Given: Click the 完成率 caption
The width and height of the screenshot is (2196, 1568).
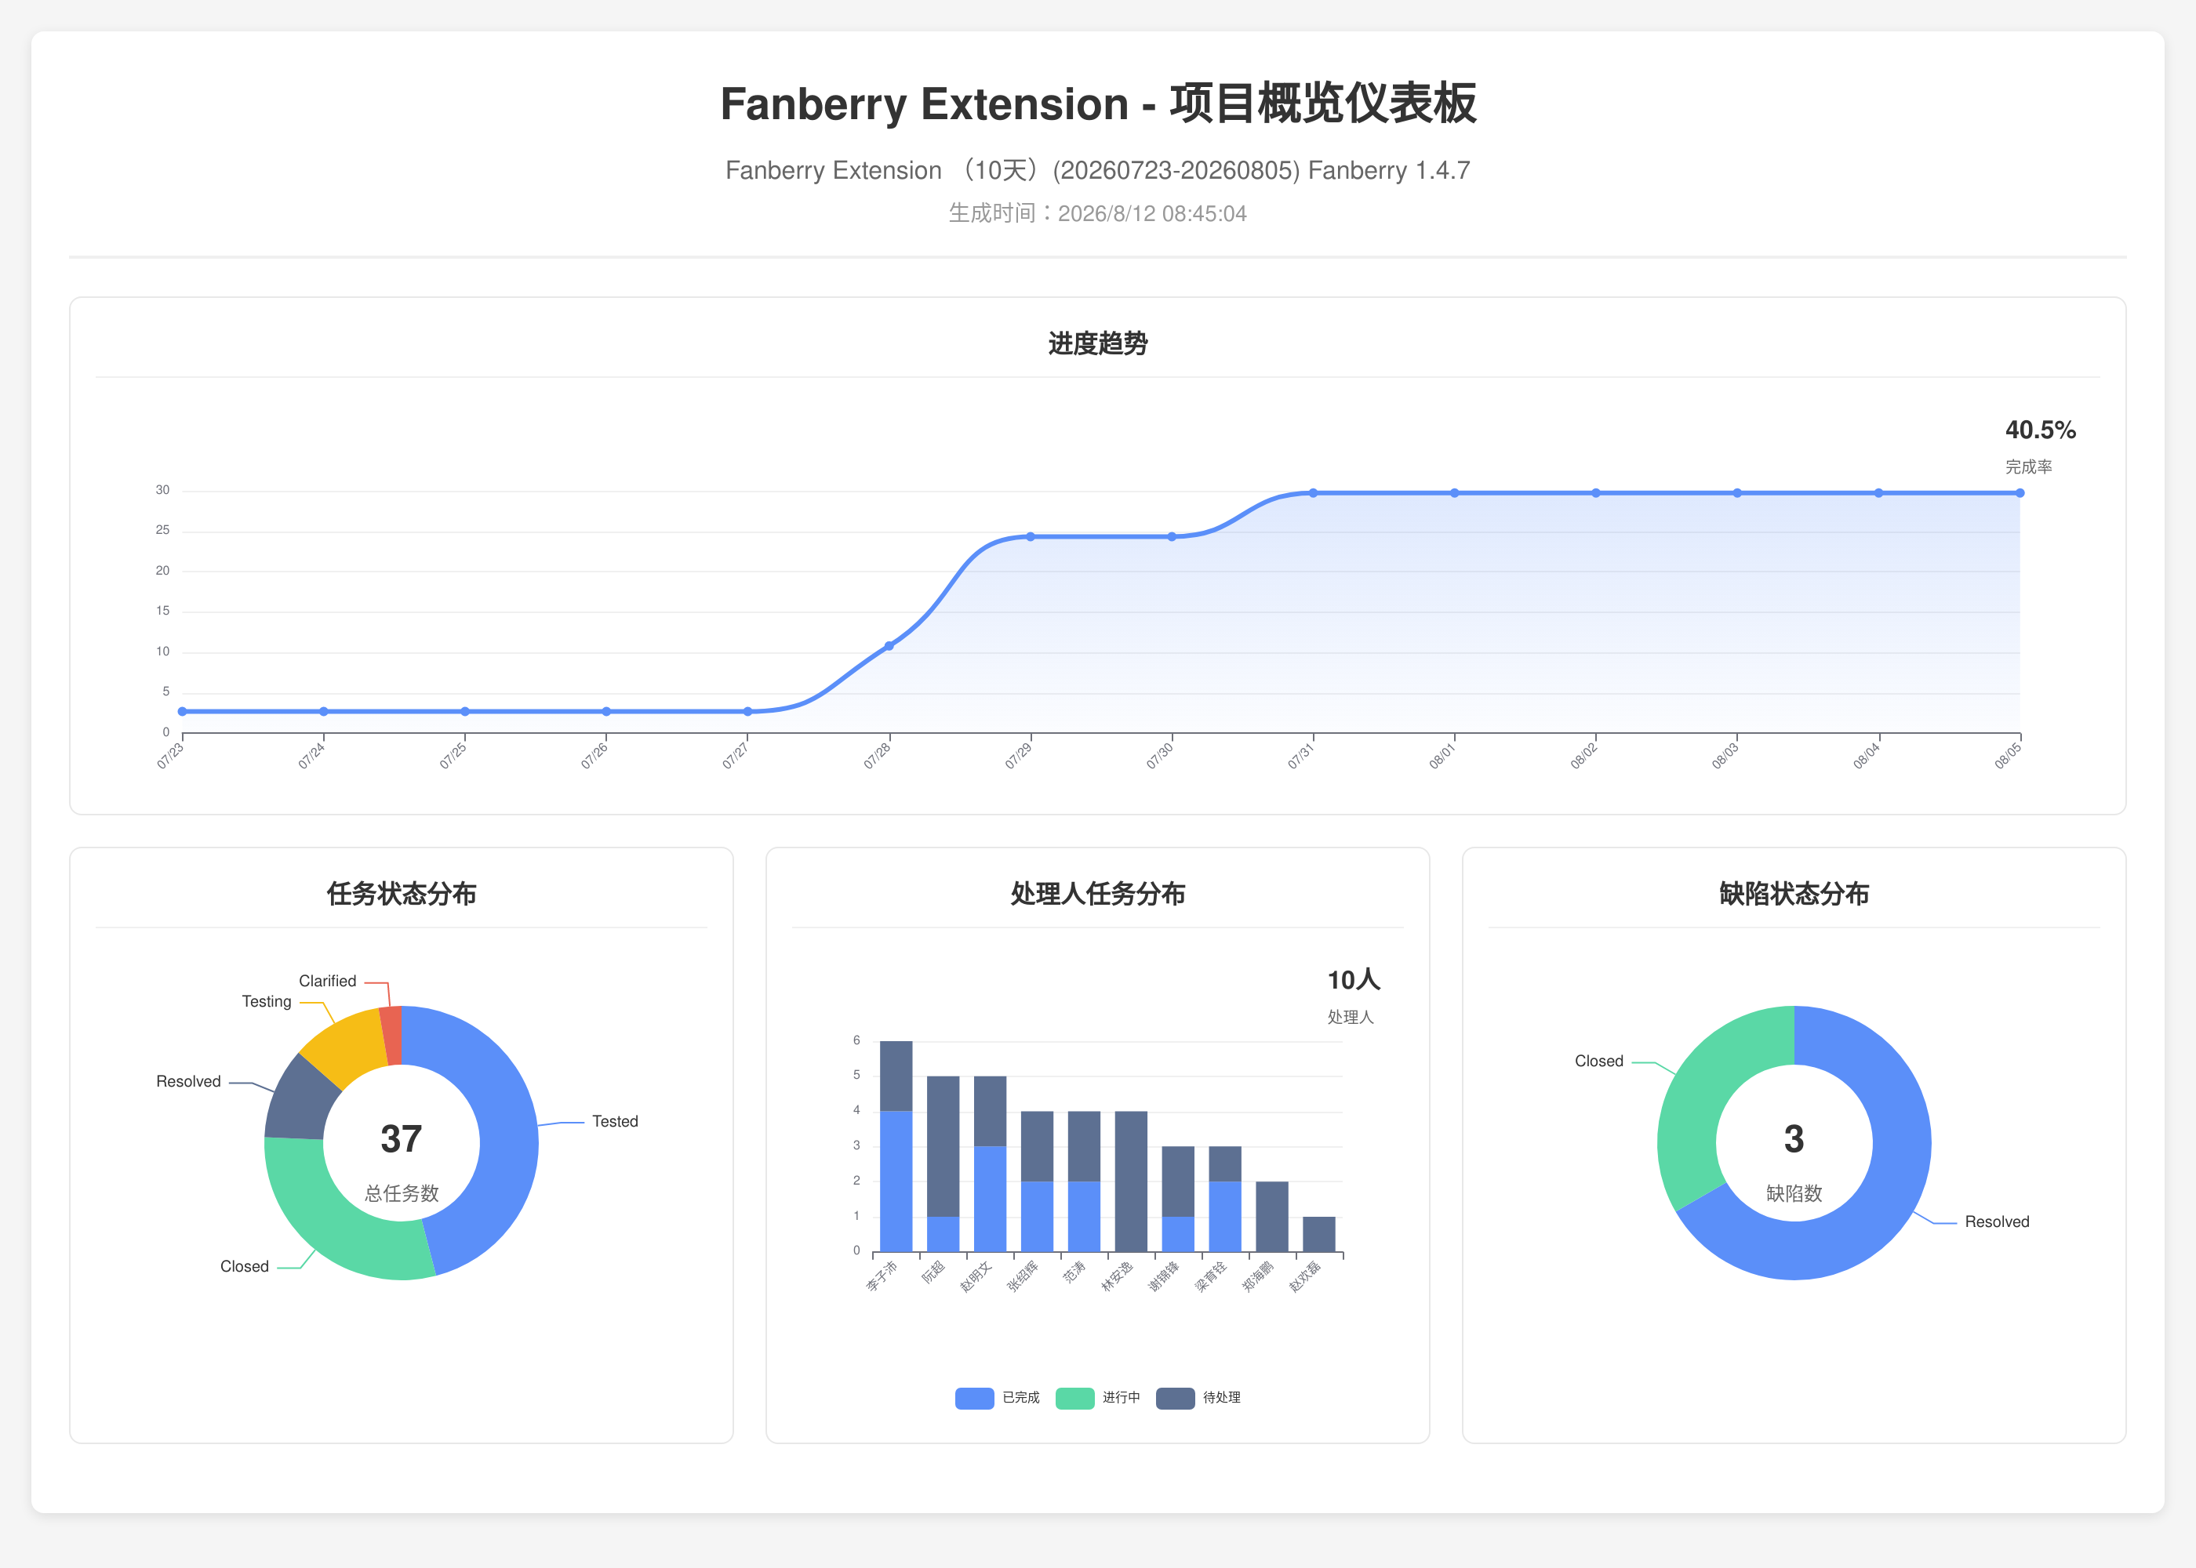Looking at the screenshot, I should click(2029, 467).
